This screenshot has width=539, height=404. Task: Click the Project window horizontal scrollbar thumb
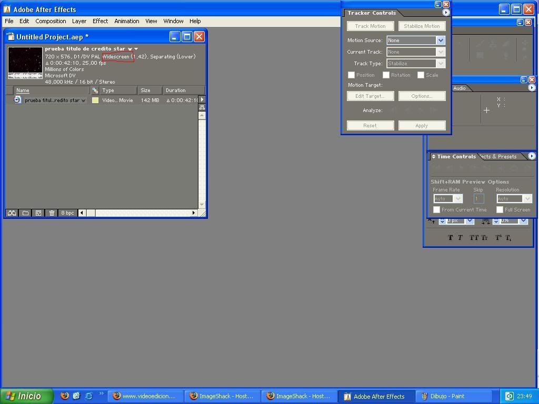click(x=91, y=213)
